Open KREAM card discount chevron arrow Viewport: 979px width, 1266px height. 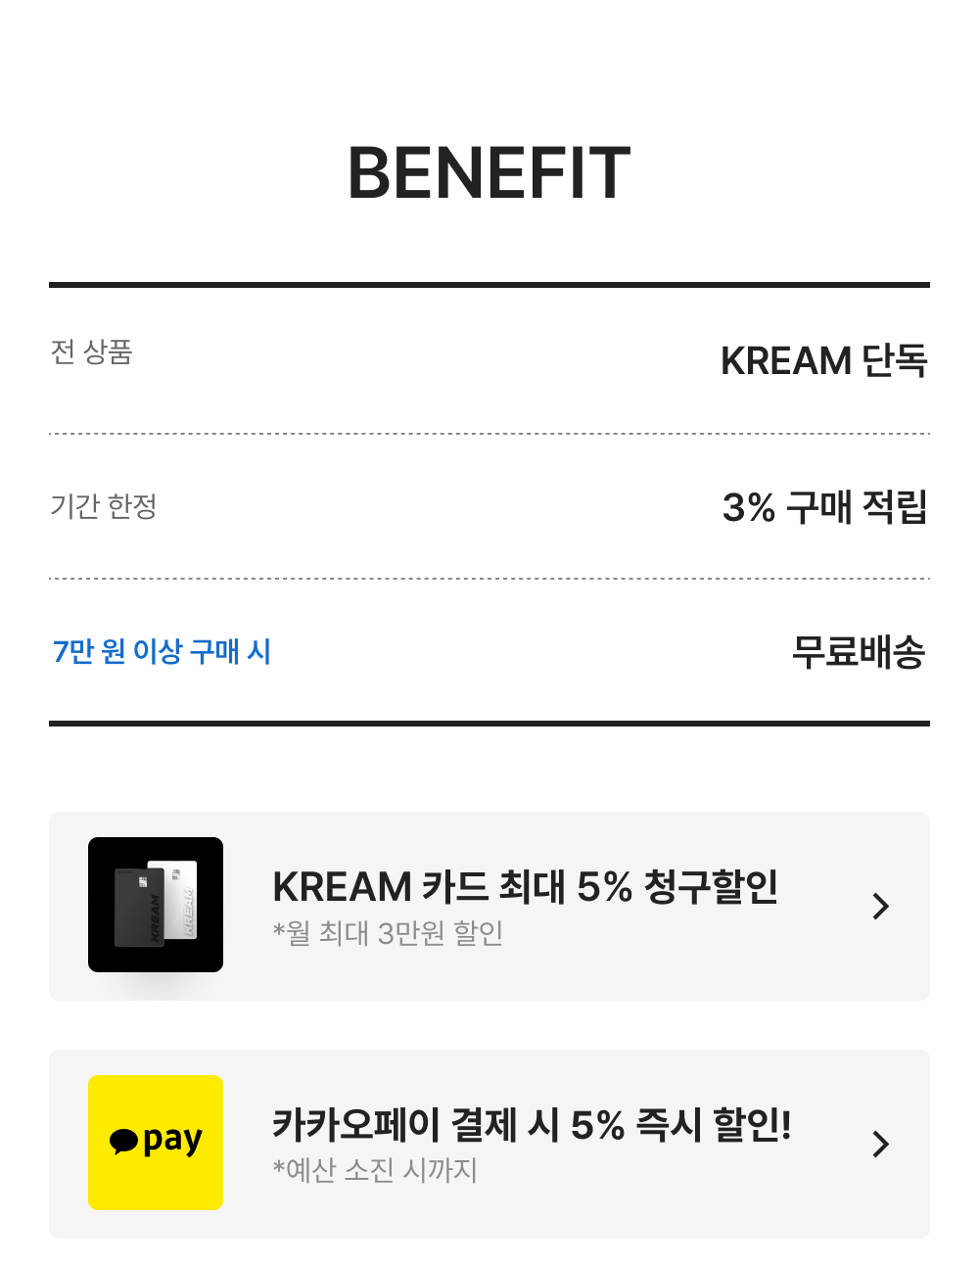pos(880,906)
